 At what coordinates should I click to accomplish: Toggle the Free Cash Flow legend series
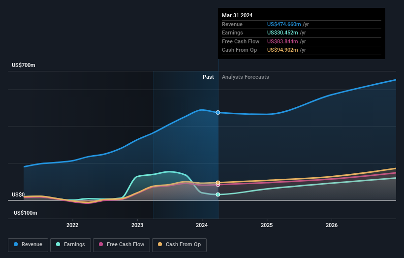(x=122, y=245)
